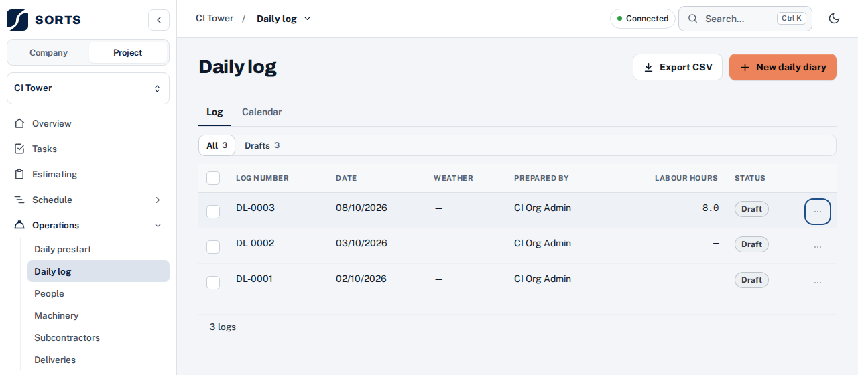The image size is (858, 375).
Task: Click the Draft badge for DL-0001
Action: click(751, 280)
